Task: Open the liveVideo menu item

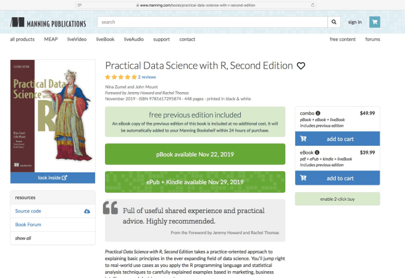Action: (x=77, y=40)
